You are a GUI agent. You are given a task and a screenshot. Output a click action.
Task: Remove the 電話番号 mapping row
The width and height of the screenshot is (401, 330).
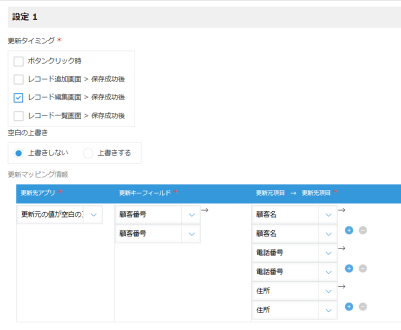(x=363, y=268)
